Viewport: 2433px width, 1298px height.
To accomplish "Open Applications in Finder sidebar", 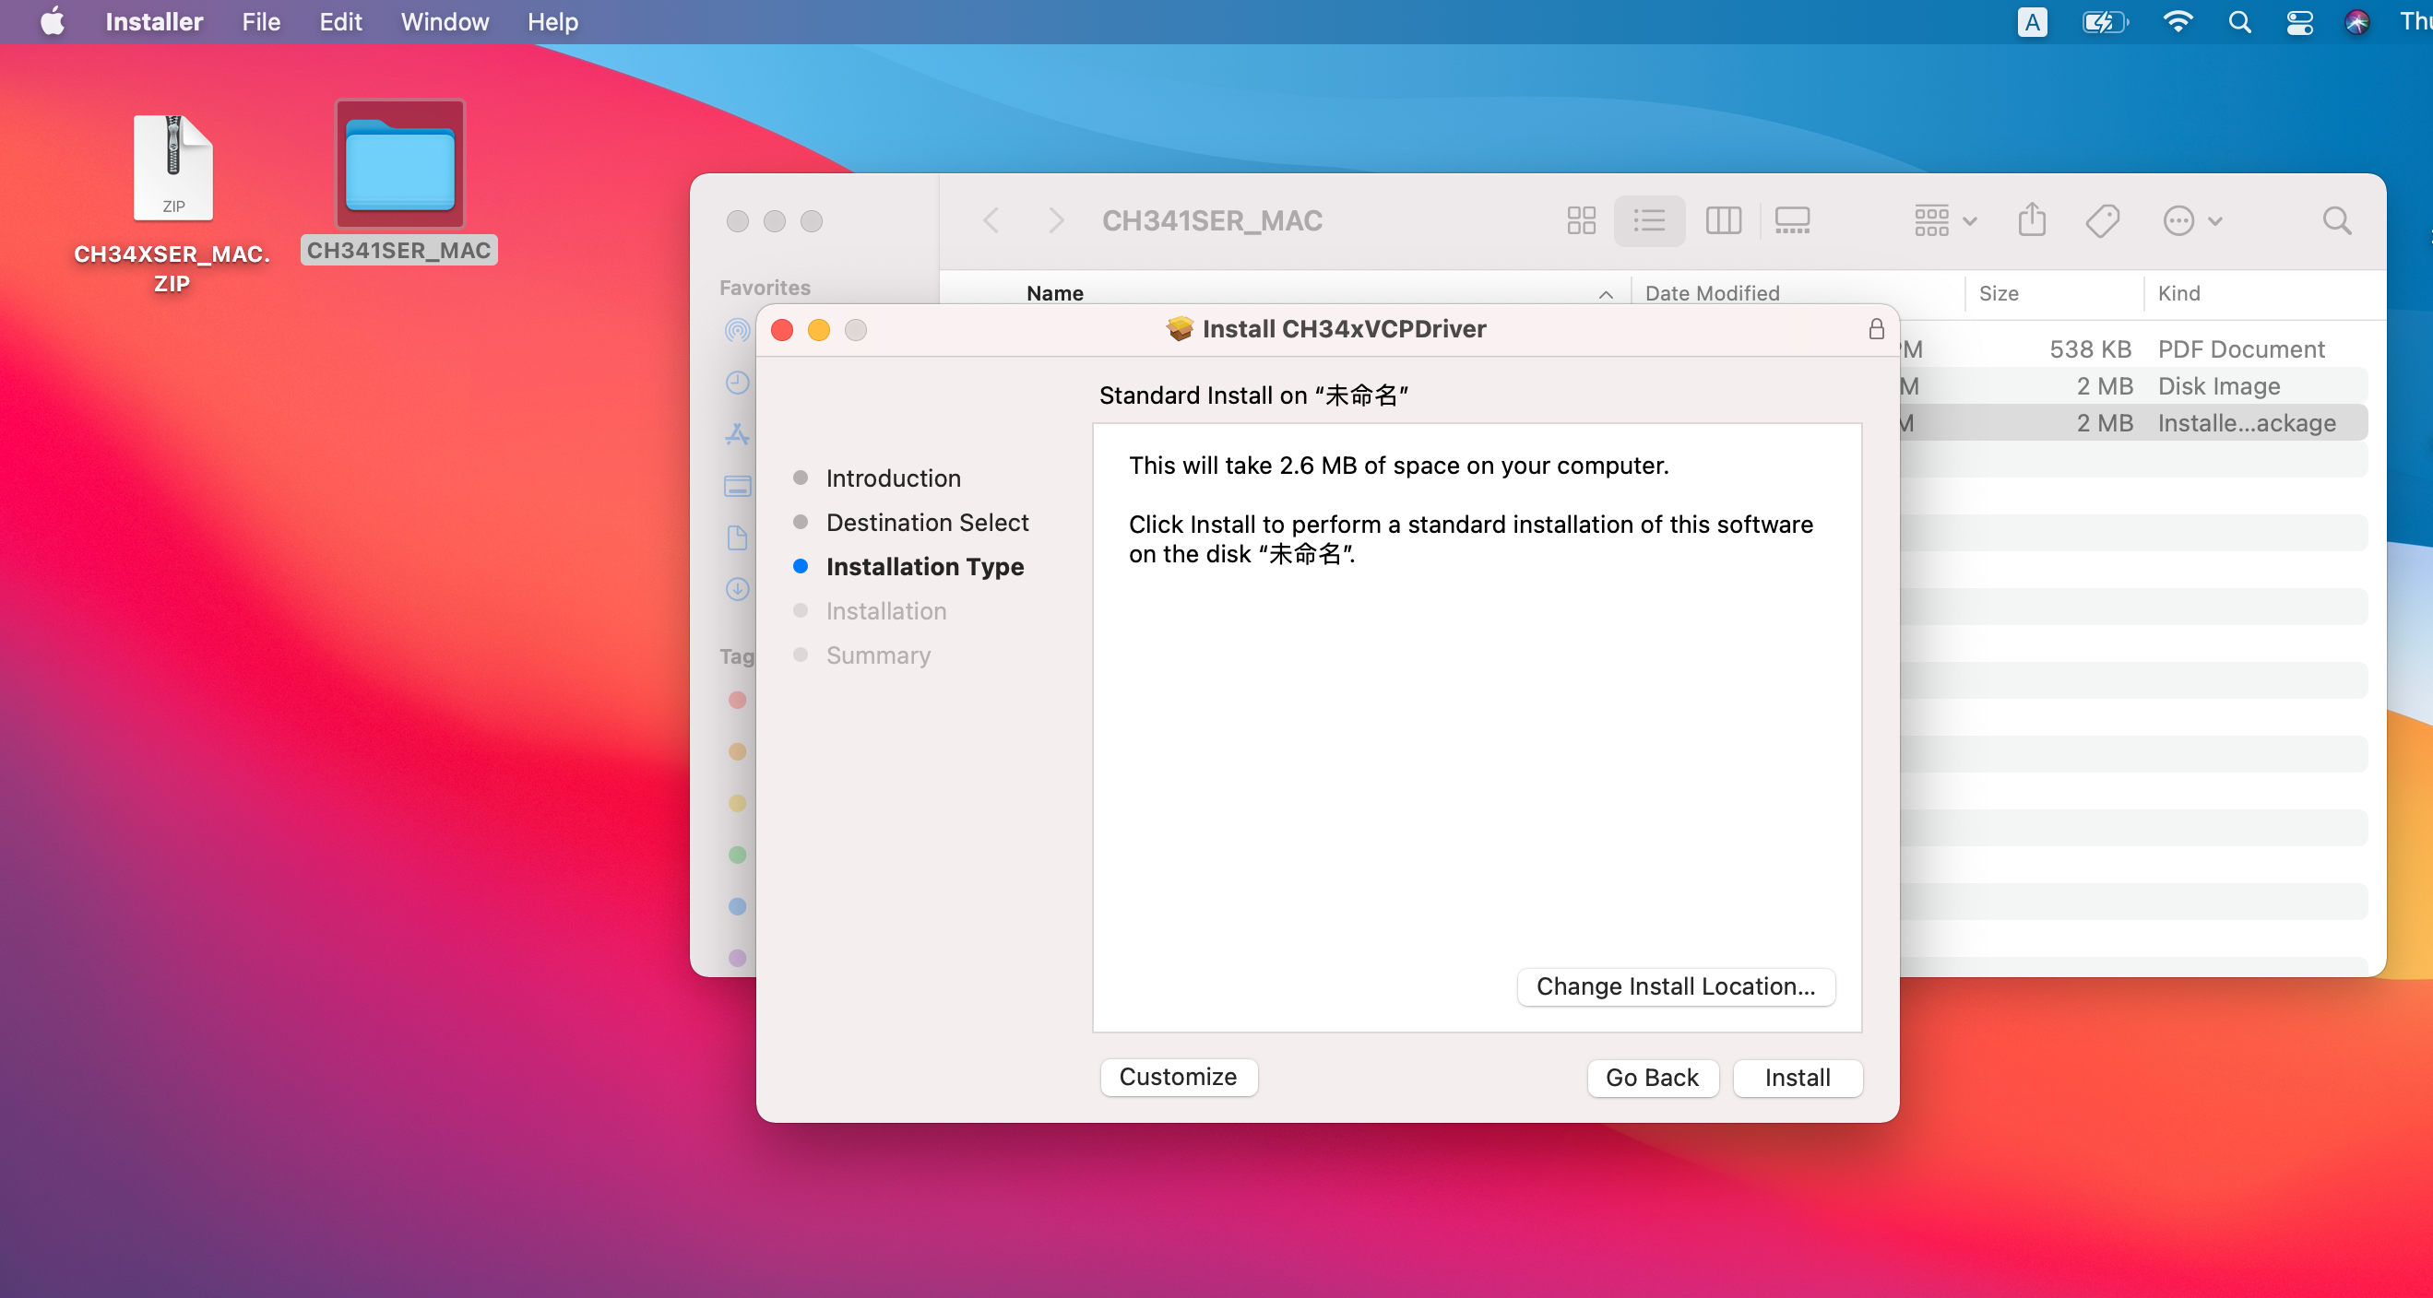I will point(737,433).
